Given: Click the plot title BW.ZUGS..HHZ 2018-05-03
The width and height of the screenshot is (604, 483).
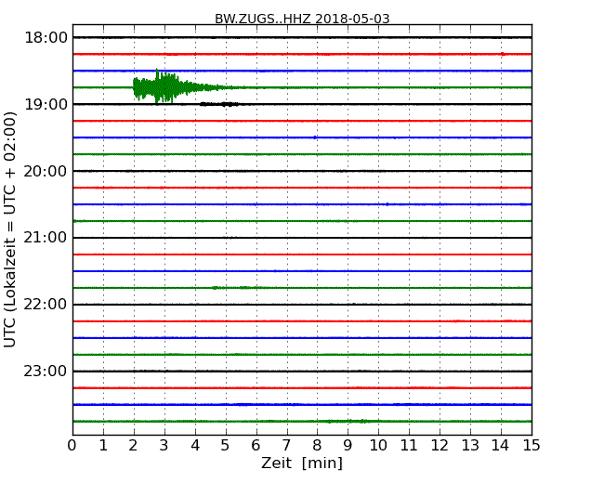Looking at the screenshot, I should (302, 18).
